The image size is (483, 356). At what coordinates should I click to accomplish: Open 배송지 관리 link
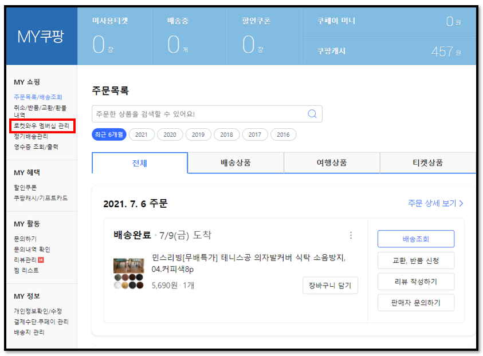29,333
